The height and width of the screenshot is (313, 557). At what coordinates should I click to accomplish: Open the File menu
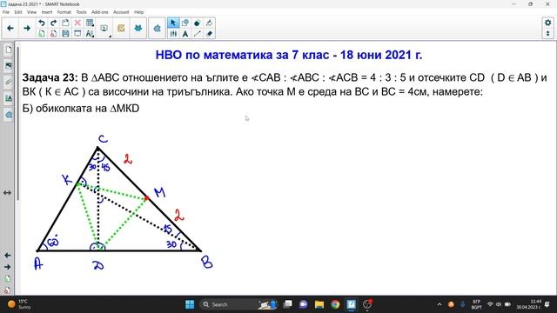[6, 12]
